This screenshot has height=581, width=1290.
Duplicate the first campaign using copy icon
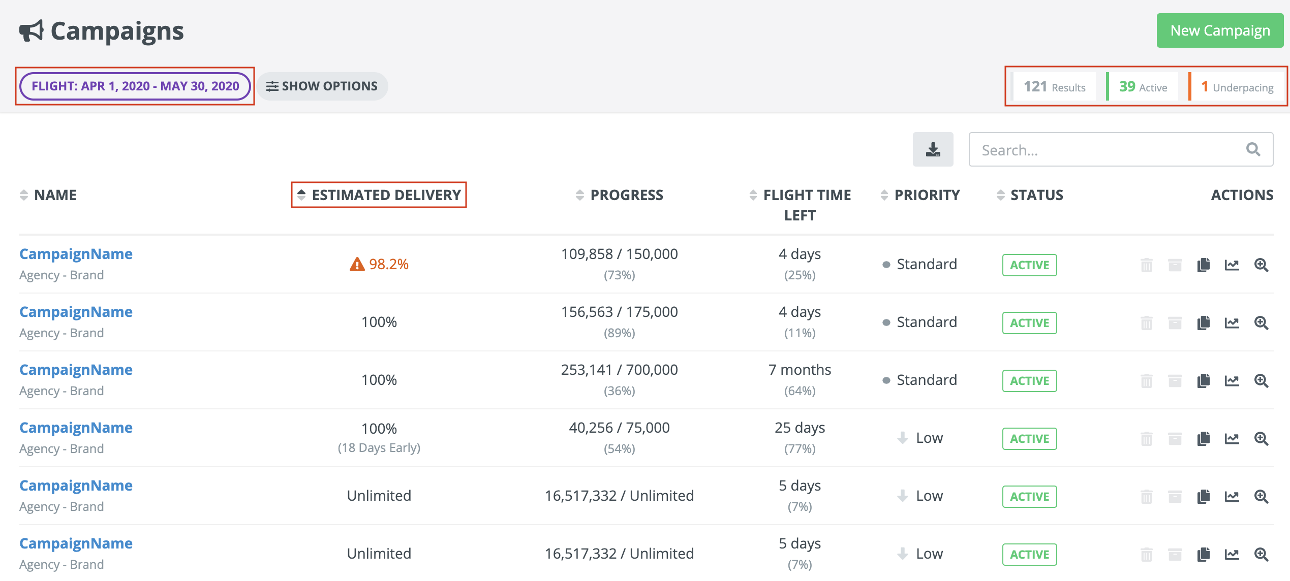(1203, 265)
